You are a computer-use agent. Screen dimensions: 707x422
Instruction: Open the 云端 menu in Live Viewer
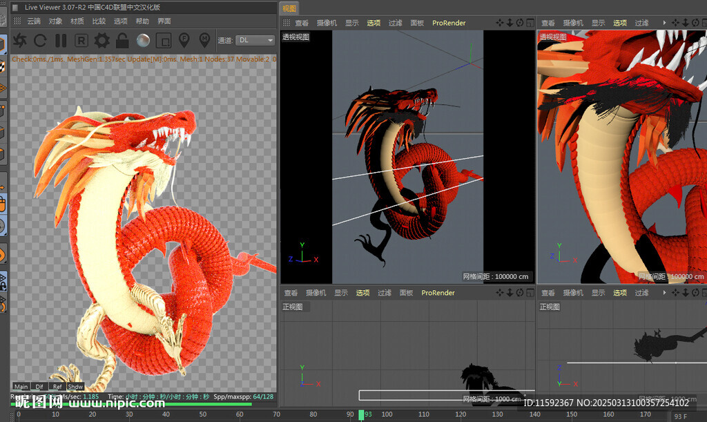34,21
